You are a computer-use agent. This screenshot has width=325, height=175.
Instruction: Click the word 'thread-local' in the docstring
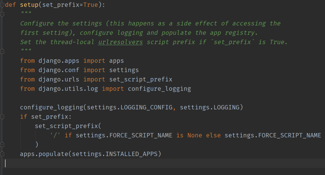72,42
